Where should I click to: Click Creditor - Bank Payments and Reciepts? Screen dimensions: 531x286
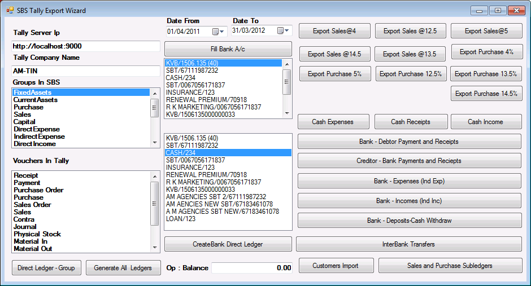[x=409, y=161]
